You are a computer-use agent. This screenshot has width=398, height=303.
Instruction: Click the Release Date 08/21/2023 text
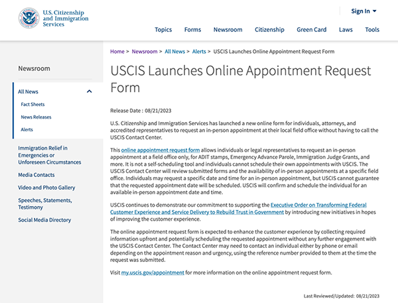[x=141, y=111]
